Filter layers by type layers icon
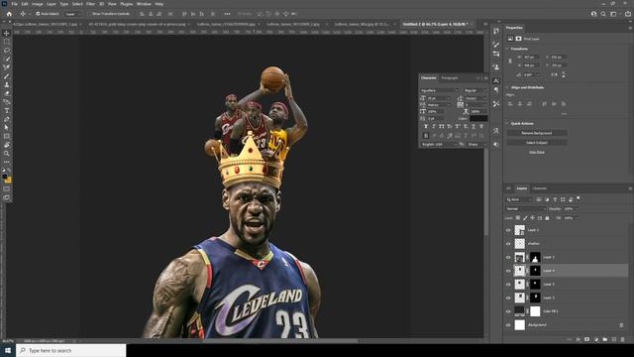Viewport: 634px width, 357px height. [555, 199]
